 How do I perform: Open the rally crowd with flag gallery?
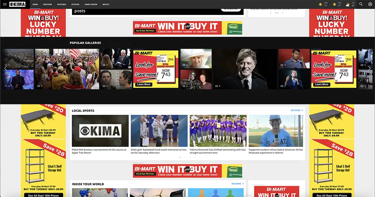coord(67,69)
